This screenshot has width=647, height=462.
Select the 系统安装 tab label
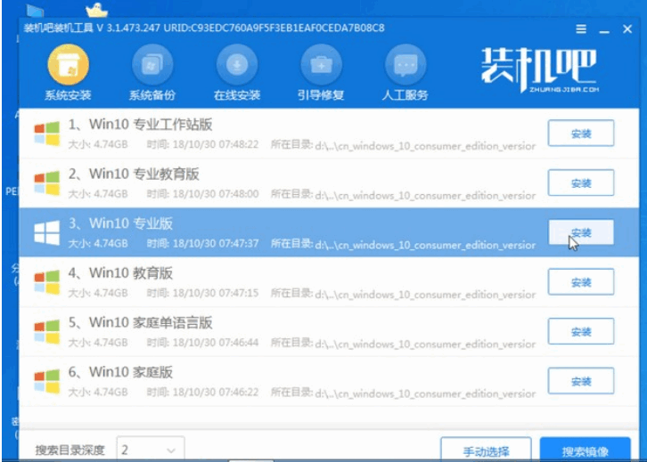click(68, 95)
